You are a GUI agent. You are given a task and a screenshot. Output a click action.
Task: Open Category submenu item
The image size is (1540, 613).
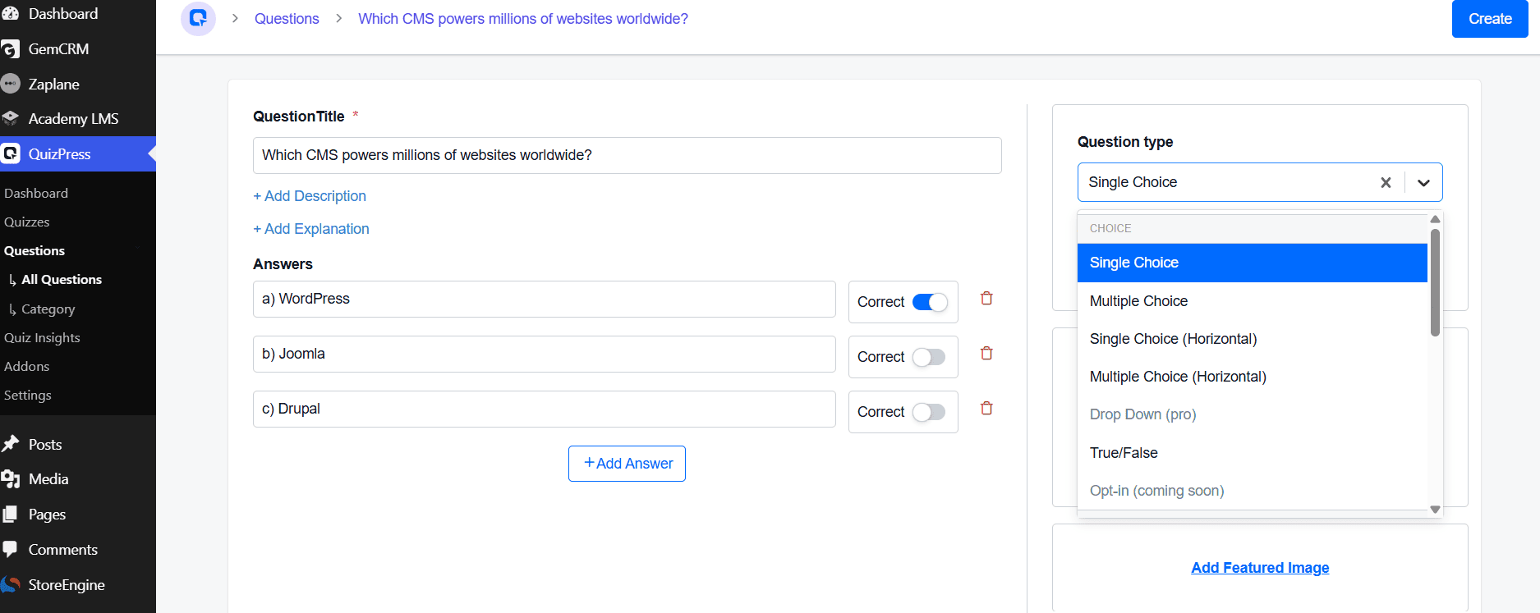pyautogui.click(x=48, y=309)
